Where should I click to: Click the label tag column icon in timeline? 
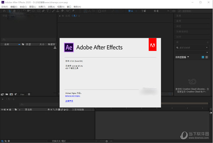(16, 110)
